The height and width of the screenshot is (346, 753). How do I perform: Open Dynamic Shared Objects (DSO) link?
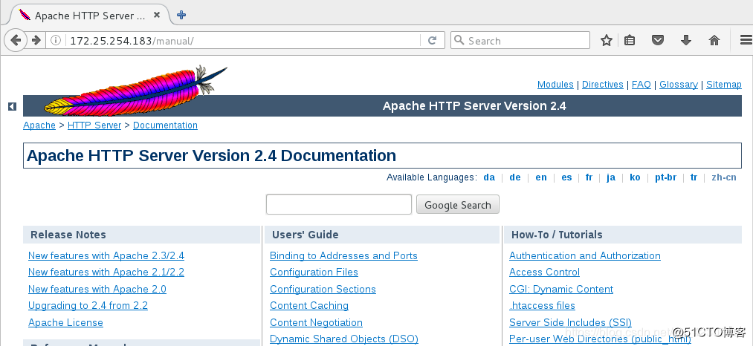click(x=344, y=339)
